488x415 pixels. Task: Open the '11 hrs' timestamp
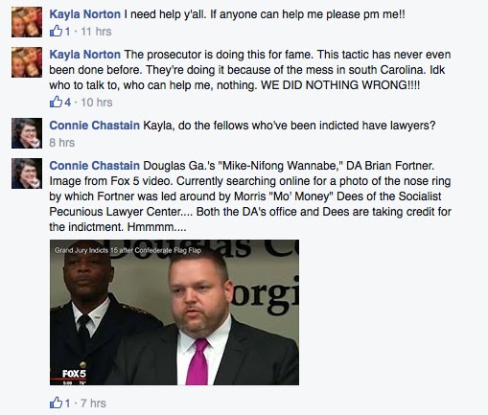(x=96, y=32)
